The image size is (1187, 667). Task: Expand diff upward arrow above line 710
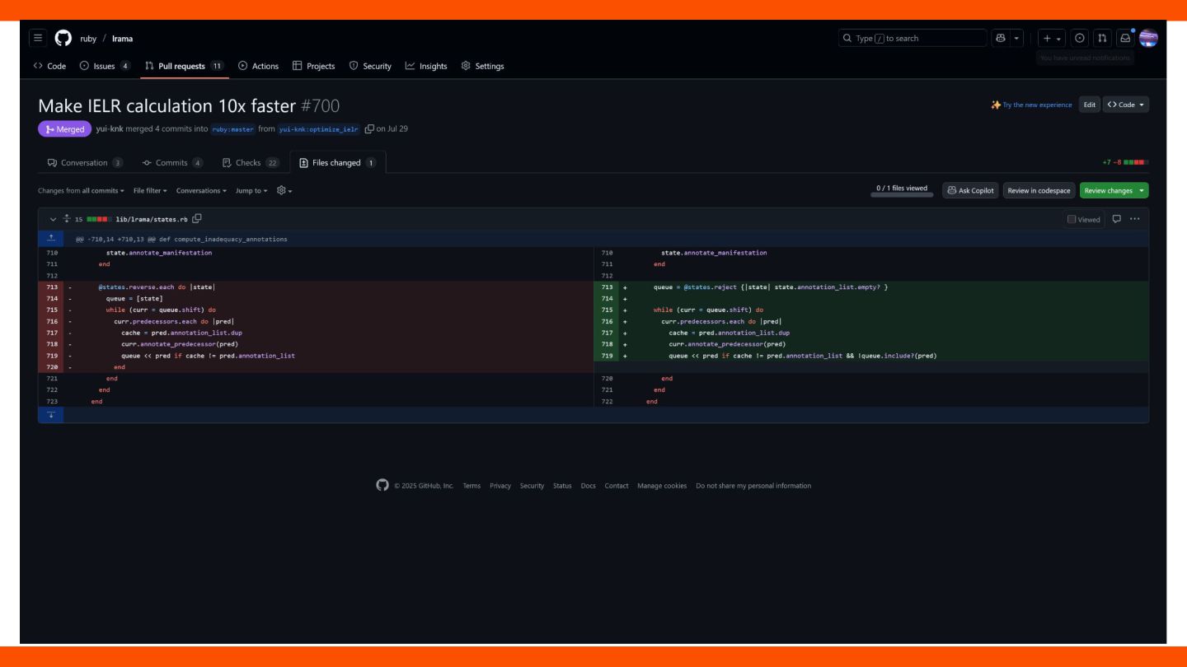click(x=50, y=239)
